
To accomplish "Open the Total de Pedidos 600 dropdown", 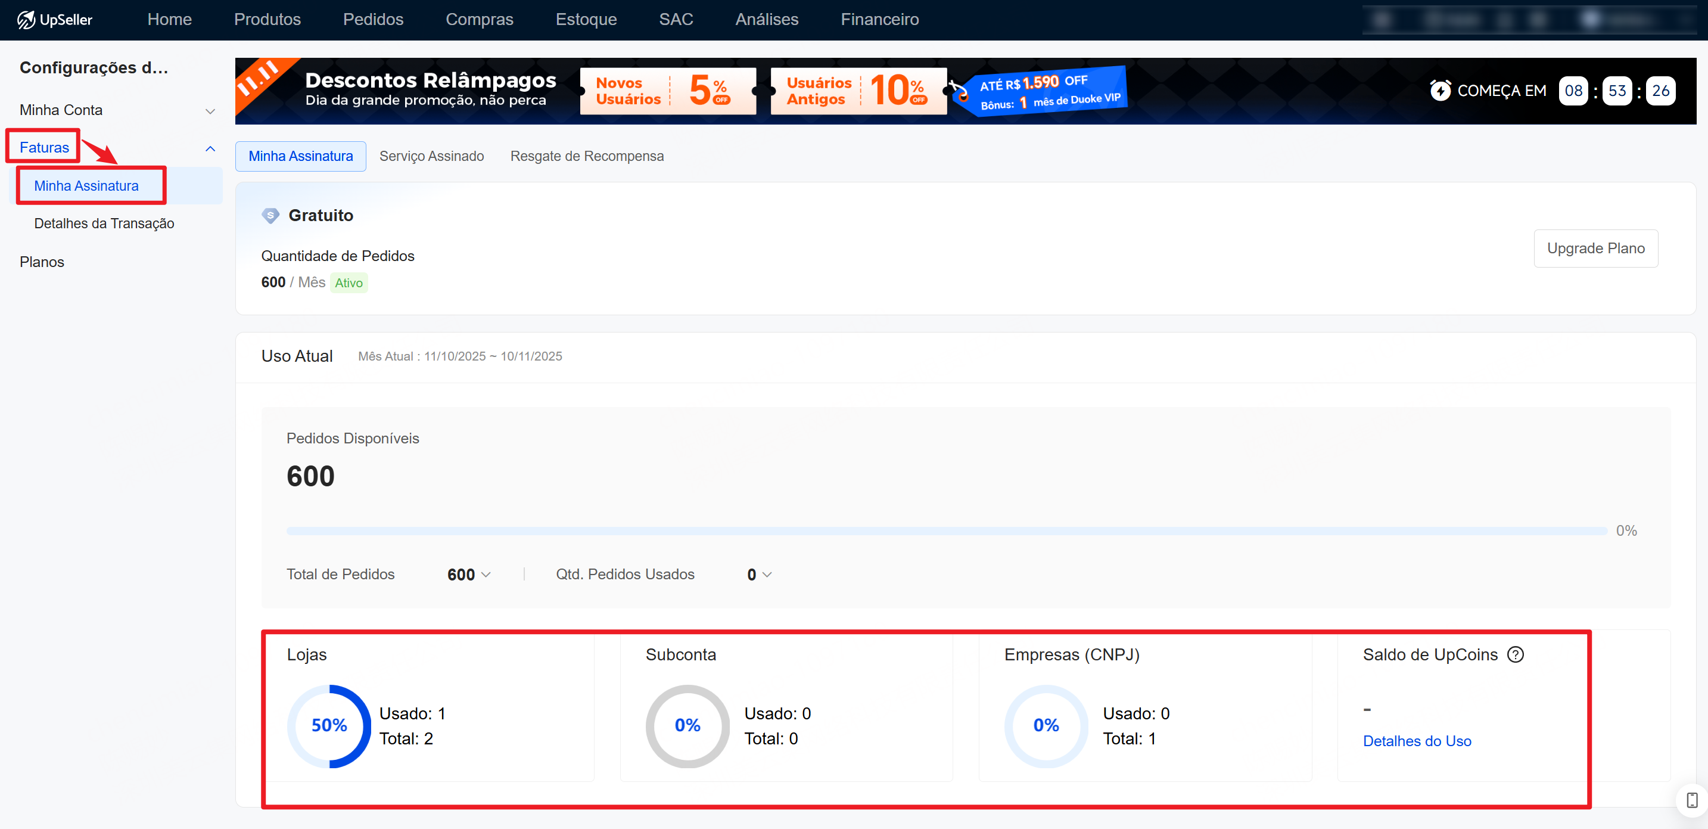I will point(469,575).
